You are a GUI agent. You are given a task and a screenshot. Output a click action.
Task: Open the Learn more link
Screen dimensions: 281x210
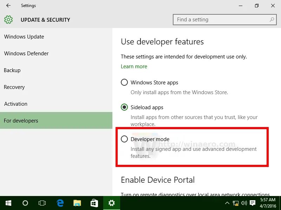134,66
